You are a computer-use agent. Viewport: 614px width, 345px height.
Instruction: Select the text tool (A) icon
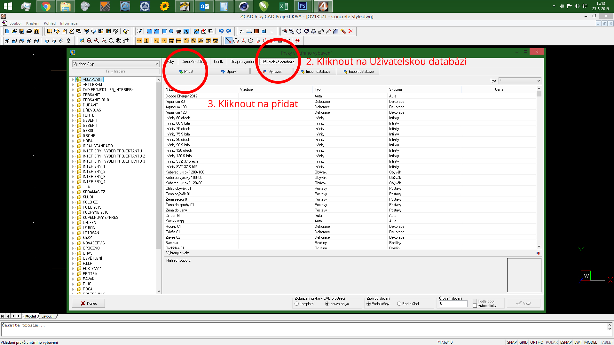click(186, 31)
